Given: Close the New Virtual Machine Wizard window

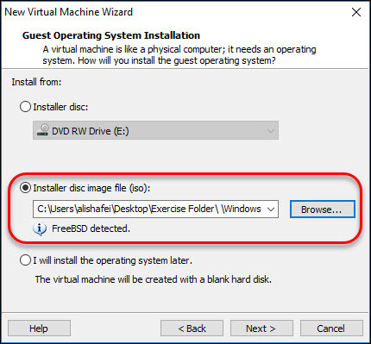Looking at the screenshot, I should (x=356, y=12).
